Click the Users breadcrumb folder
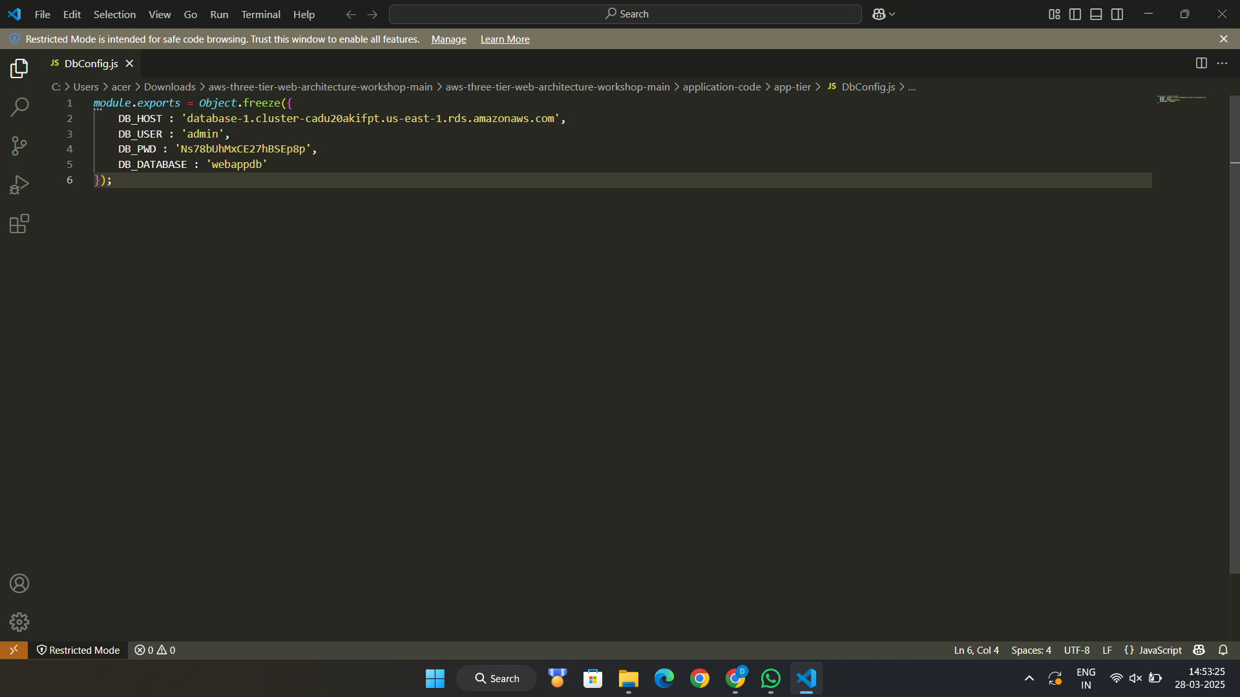The height and width of the screenshot is (697, 1240). (x=86, y=87)
